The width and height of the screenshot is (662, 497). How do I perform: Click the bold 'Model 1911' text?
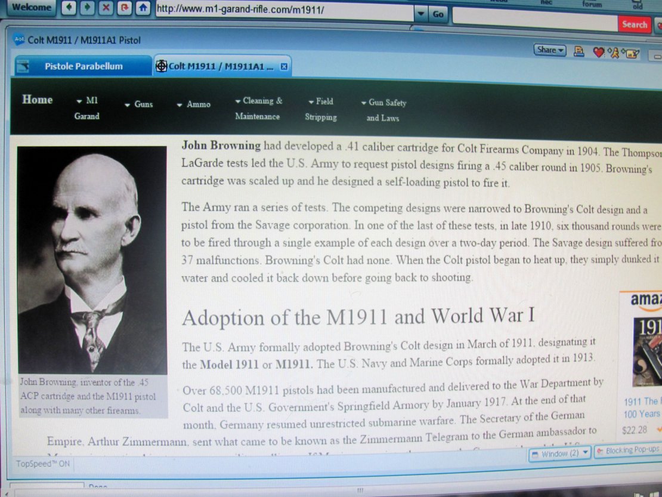(229, 365)
